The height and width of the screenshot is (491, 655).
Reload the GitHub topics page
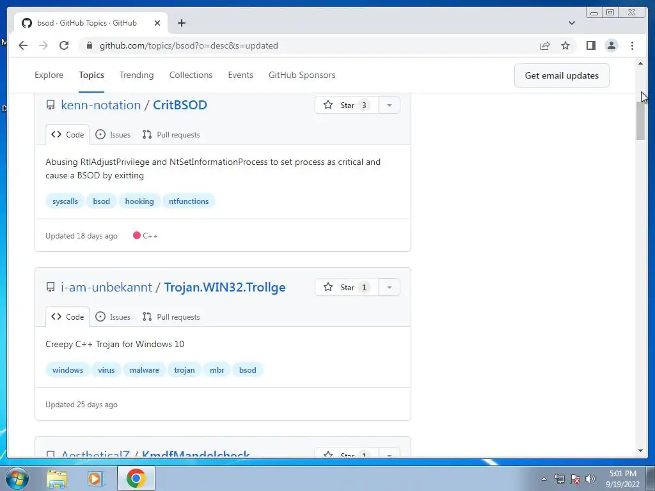(64, 45)
